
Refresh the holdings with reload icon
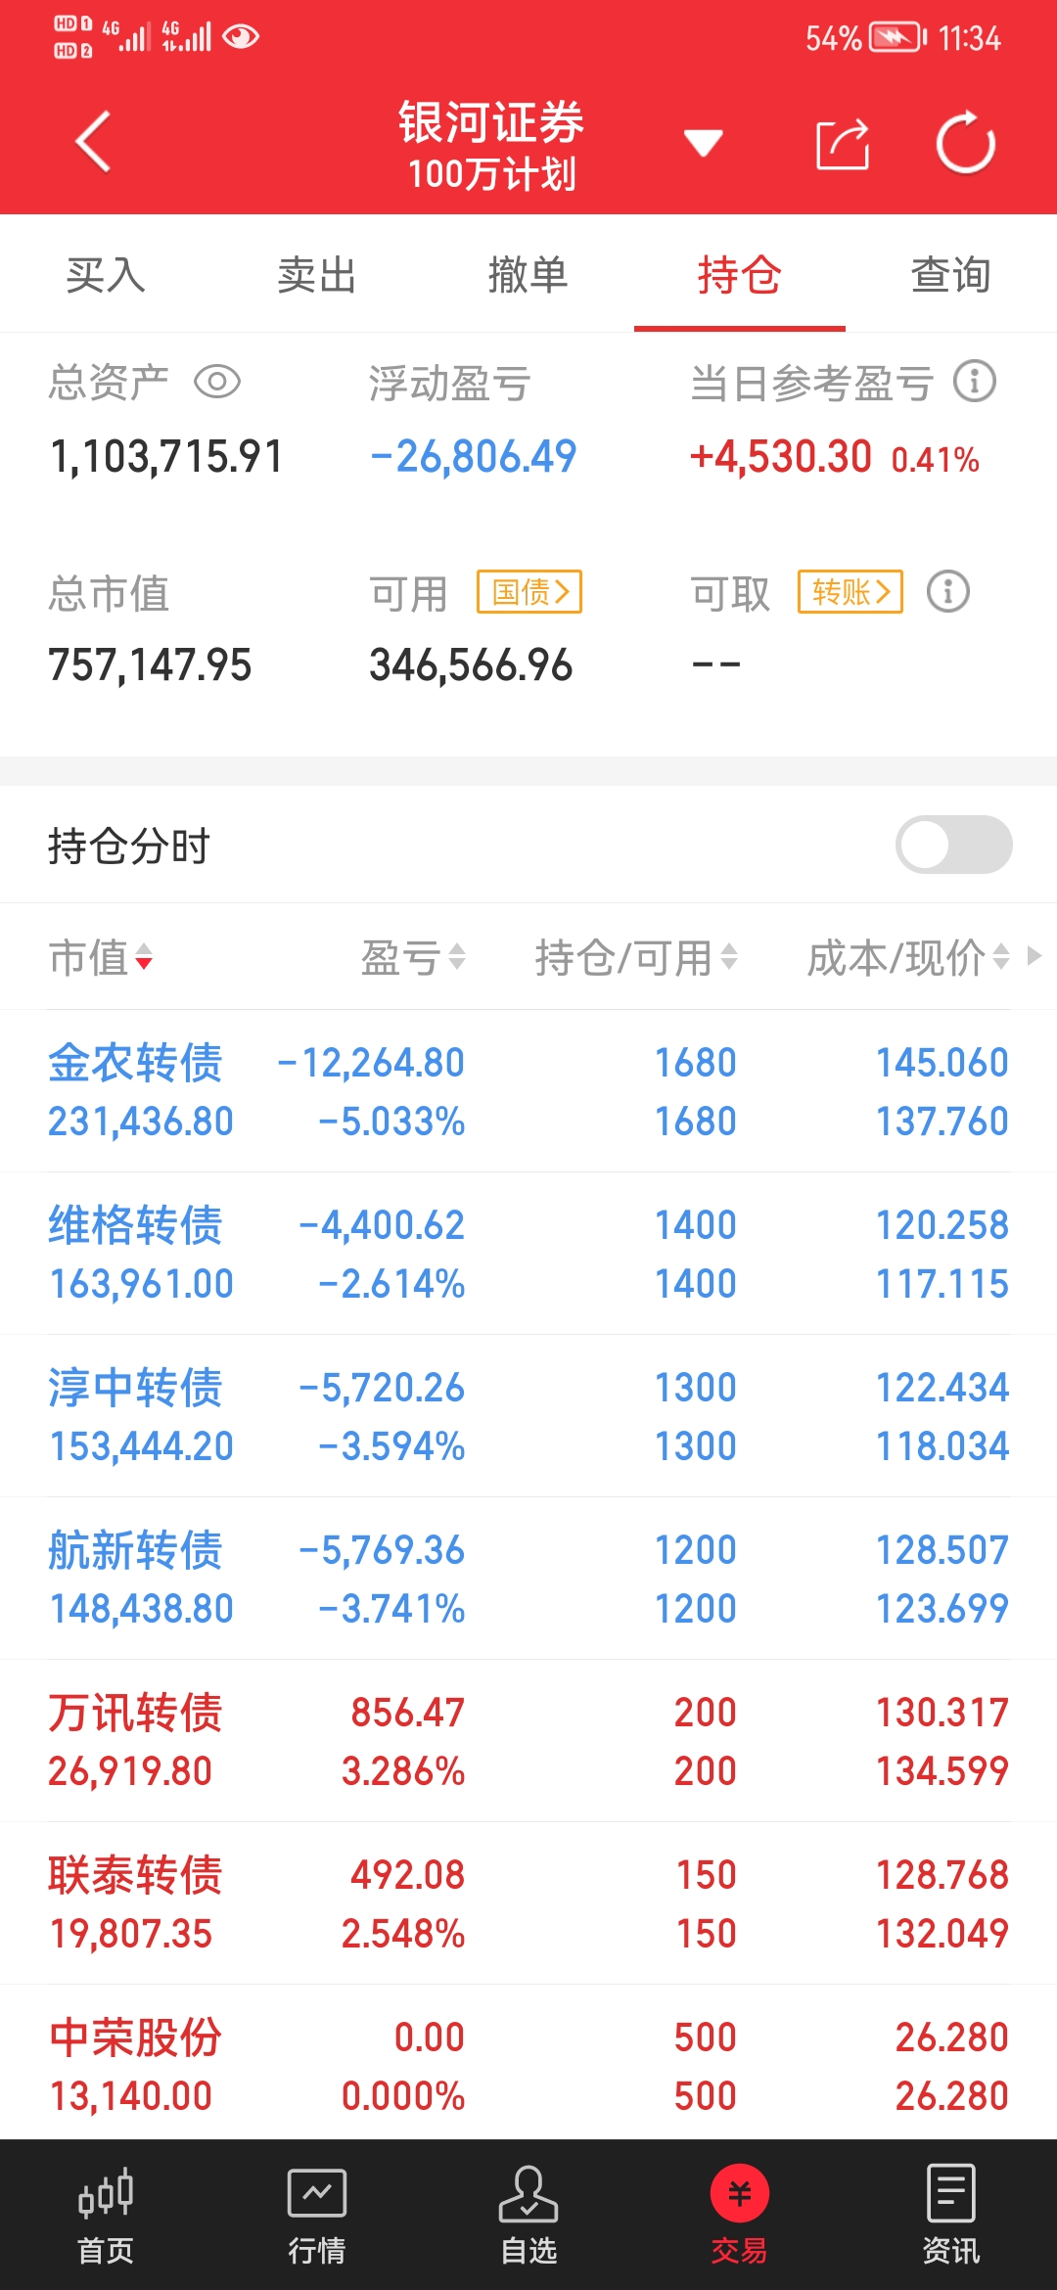[x=966, y=144]
